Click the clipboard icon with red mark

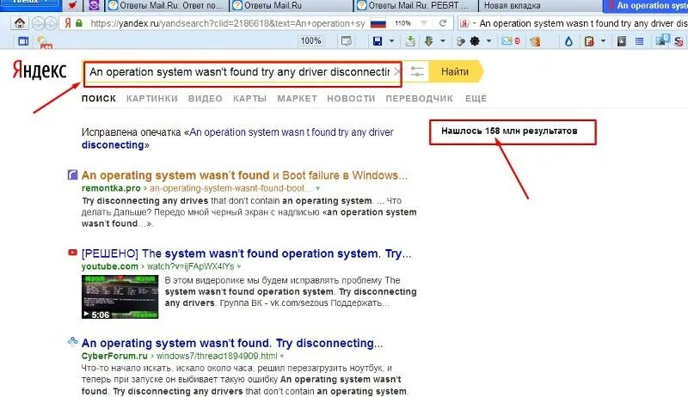(x=589, y=41)
